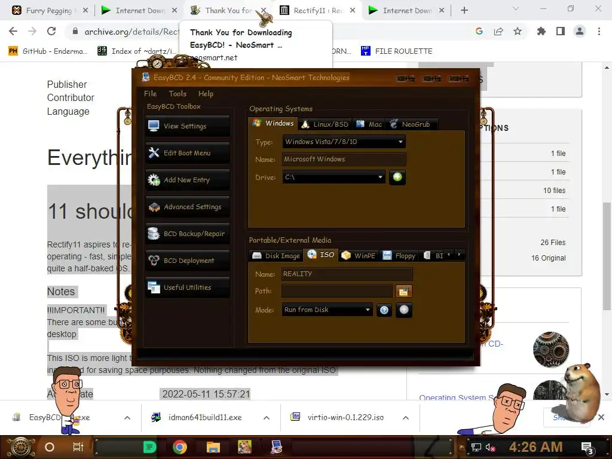The image size is (612, 459).
Task: Edit the Microsoft Windows name field
Action: tap(344, 159)
